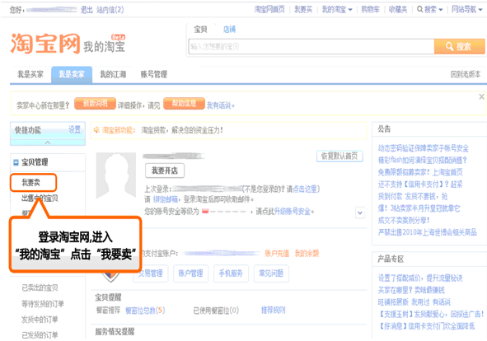Click 账户充值 link
Image resolution: width=487 pixels, height=341 pixels.
point(277,254)
